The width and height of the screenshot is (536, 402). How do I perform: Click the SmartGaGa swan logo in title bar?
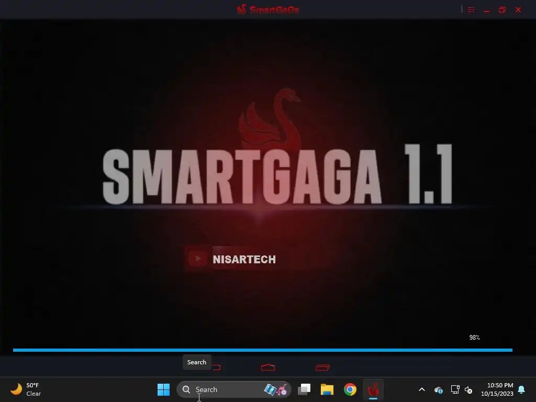(242, 9)
